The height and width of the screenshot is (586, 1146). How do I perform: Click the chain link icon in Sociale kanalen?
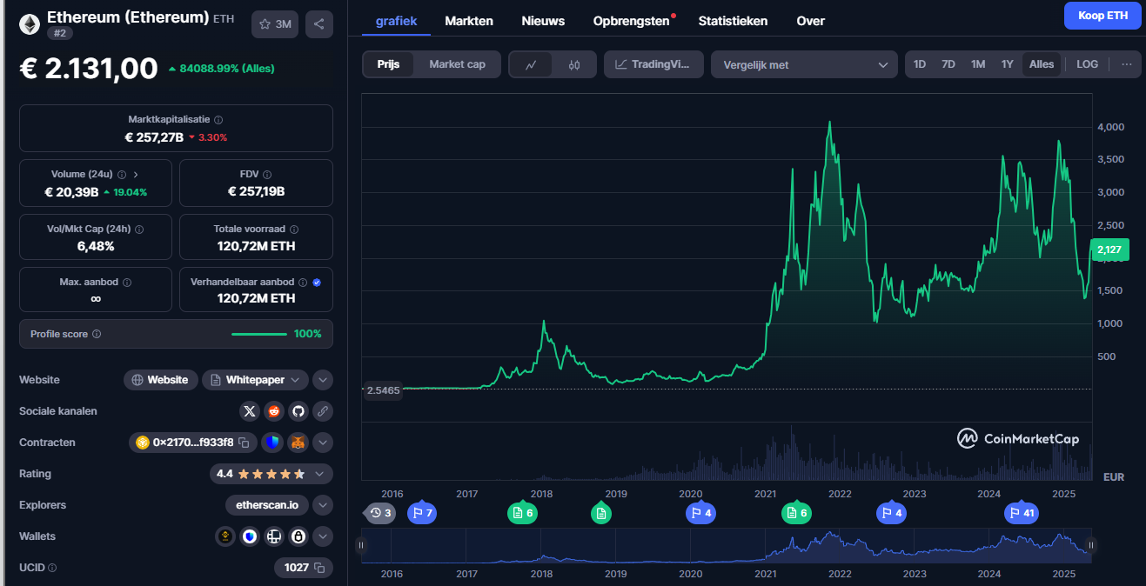[322, 411]
